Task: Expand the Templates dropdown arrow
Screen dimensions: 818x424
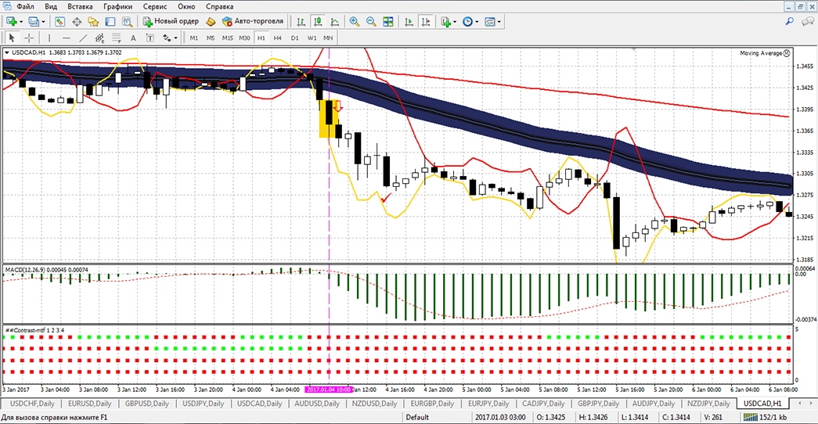Action: click(499, 22)
